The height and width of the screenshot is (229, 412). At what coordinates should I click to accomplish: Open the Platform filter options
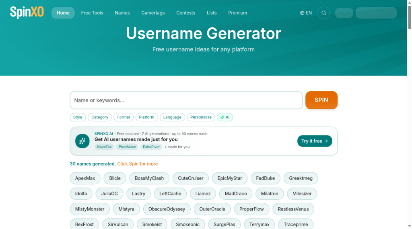click(x=146, y=117)
